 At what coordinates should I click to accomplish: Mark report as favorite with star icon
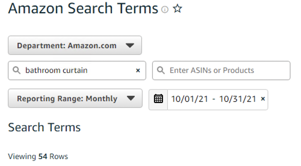[x=177, y=9]
